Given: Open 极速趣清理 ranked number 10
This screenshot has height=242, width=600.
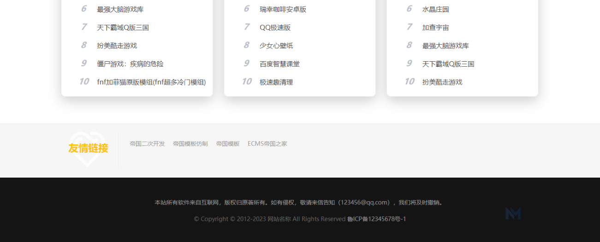Looking at the screenshot, I should [x=276, y=82].
